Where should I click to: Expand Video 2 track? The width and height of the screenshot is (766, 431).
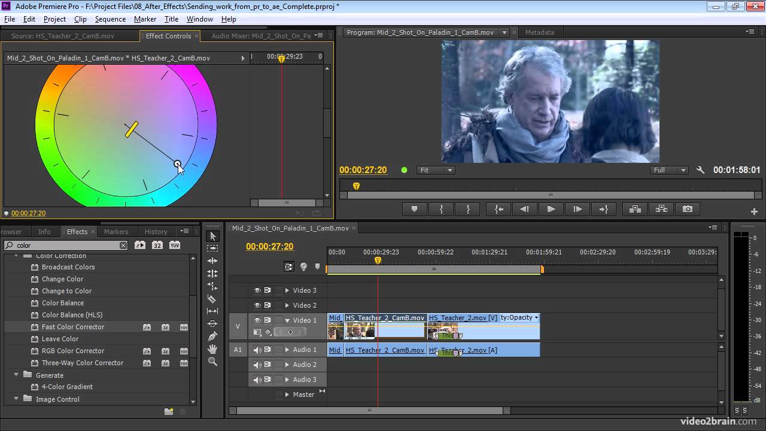[x=287, y=305]
